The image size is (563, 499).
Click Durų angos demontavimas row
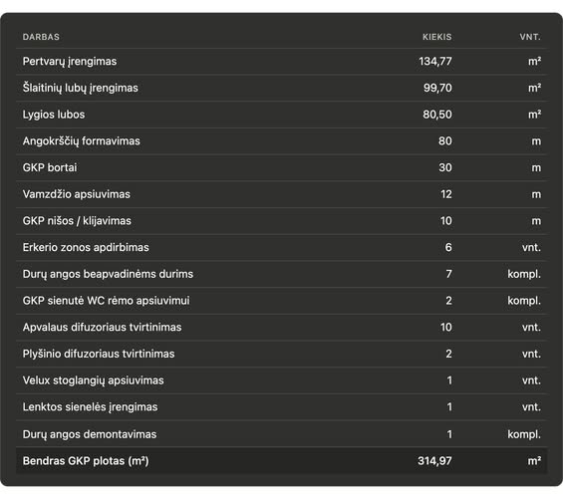281,434
